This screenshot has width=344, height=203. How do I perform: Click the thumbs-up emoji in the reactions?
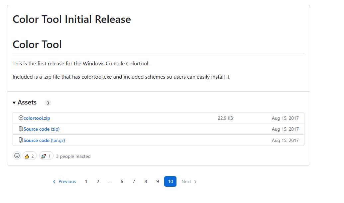[26, 156]
